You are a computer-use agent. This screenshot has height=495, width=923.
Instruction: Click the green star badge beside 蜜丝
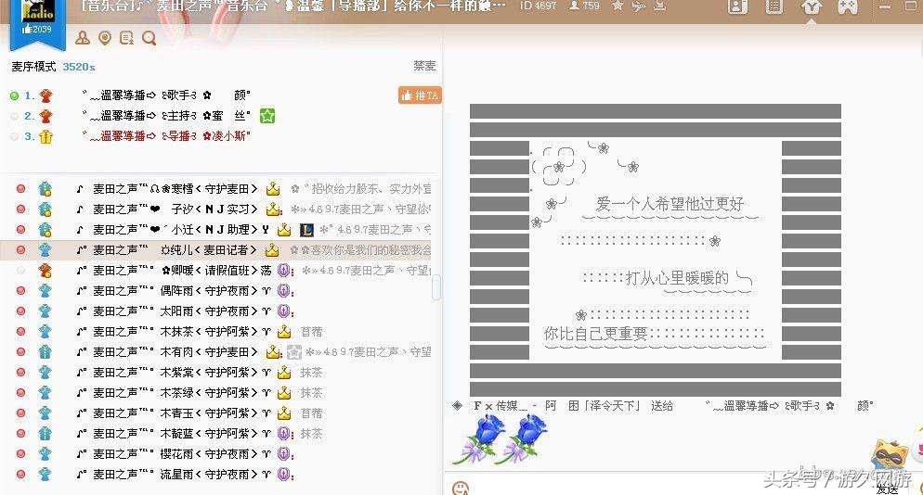coord(267,116)
